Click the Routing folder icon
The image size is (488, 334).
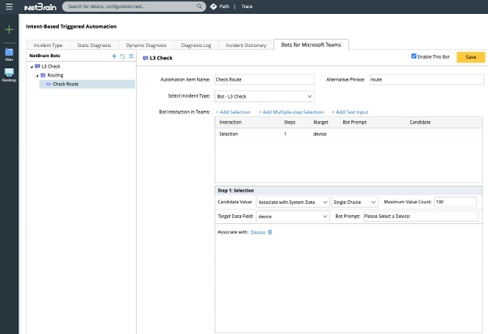pos(43,75)
